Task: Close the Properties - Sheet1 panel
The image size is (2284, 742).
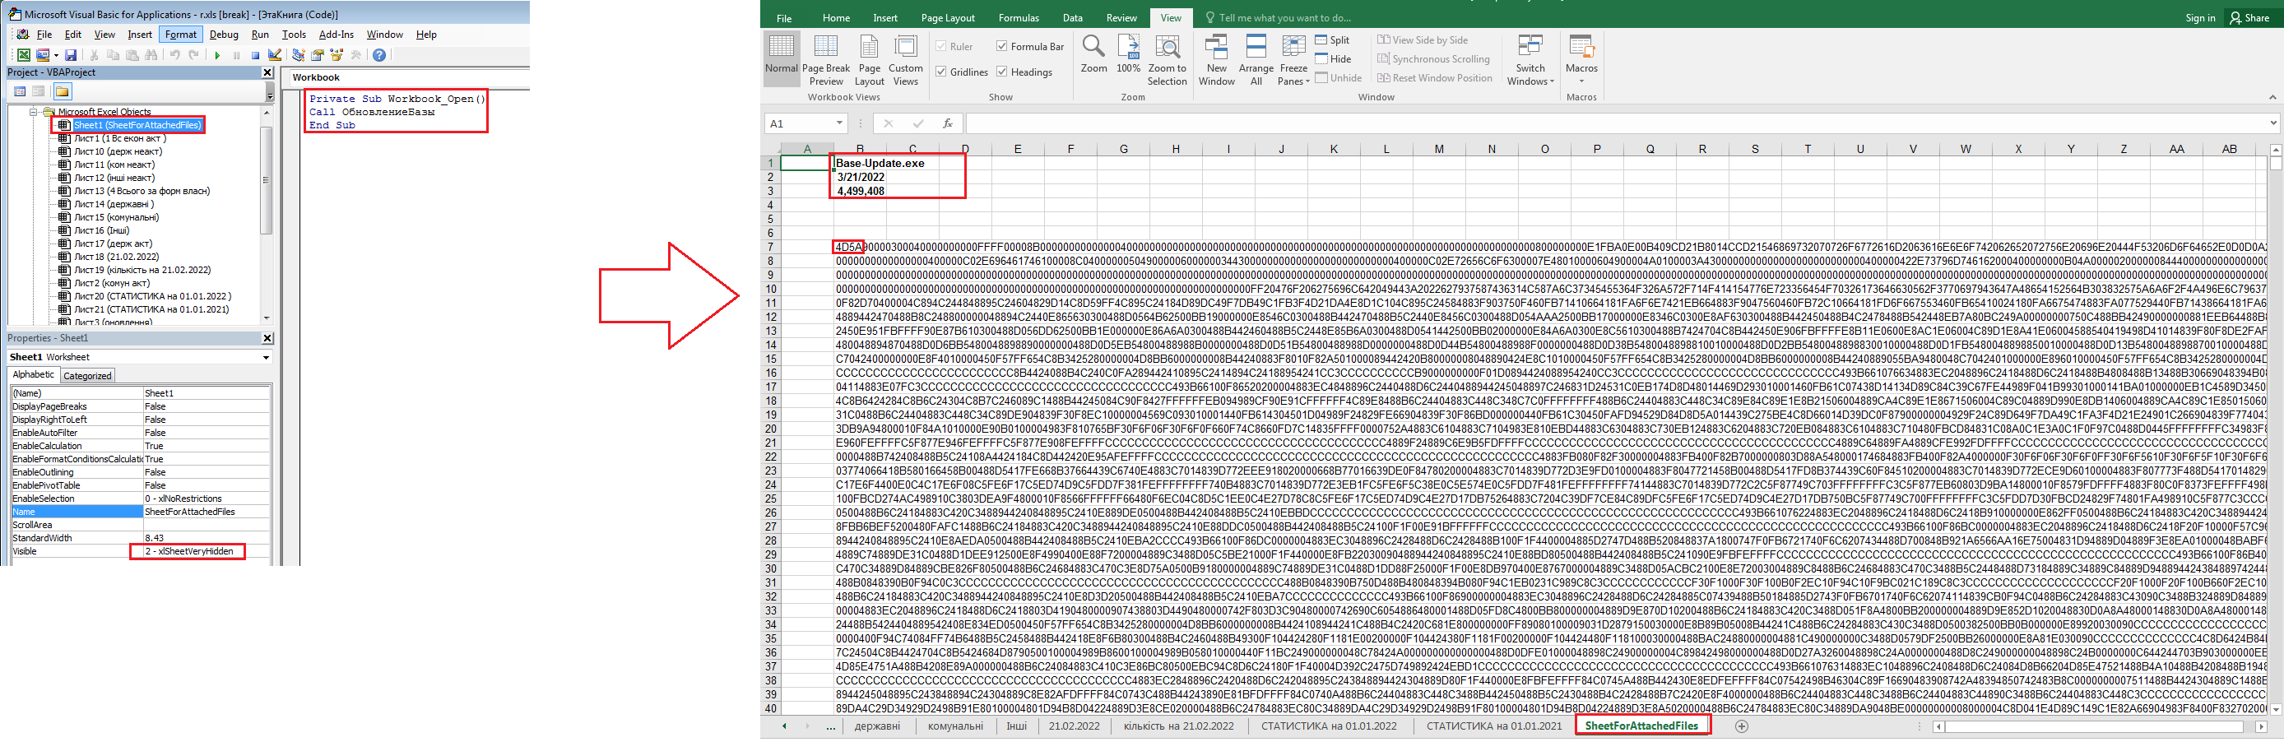Action: click(267, 338)
